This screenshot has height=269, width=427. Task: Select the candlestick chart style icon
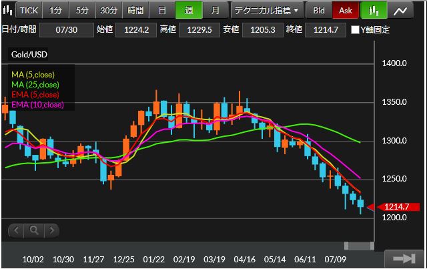(374, 11)
